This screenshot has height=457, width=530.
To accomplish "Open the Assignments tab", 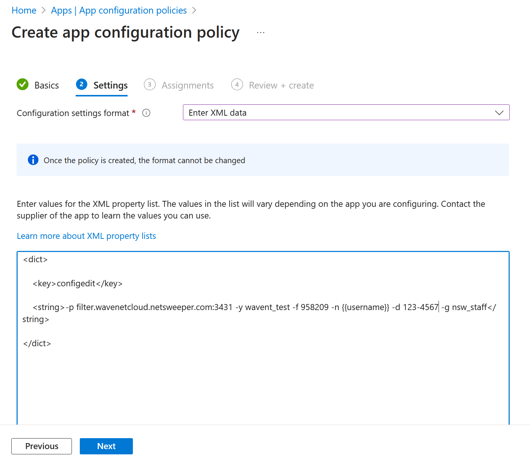I will (x=187, y=85).
